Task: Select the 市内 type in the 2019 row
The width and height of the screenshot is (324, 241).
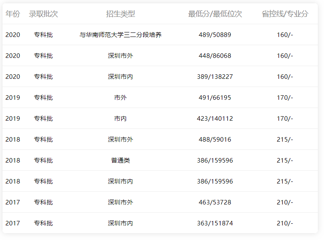Action: coord(120,119)
